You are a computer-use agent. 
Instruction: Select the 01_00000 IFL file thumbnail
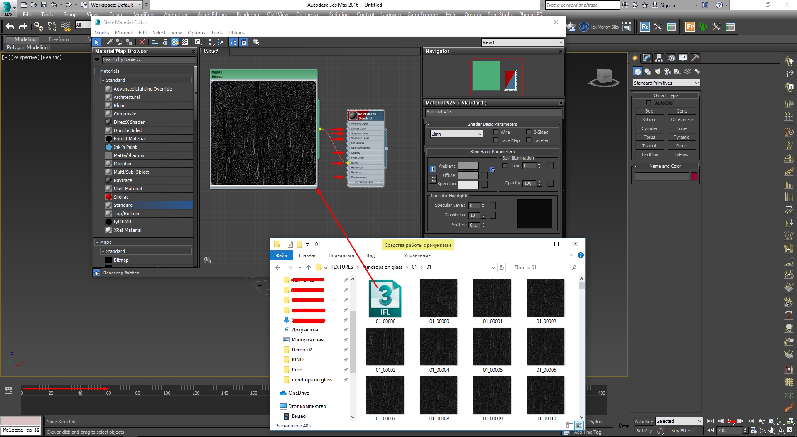(x=385, y=299)
